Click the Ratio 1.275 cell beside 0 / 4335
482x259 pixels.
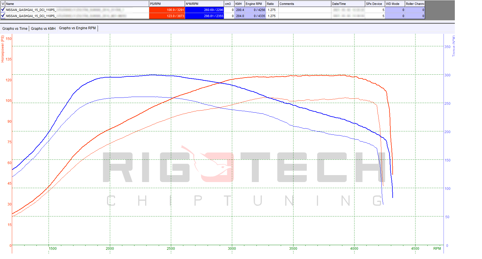tap(272, 16)
